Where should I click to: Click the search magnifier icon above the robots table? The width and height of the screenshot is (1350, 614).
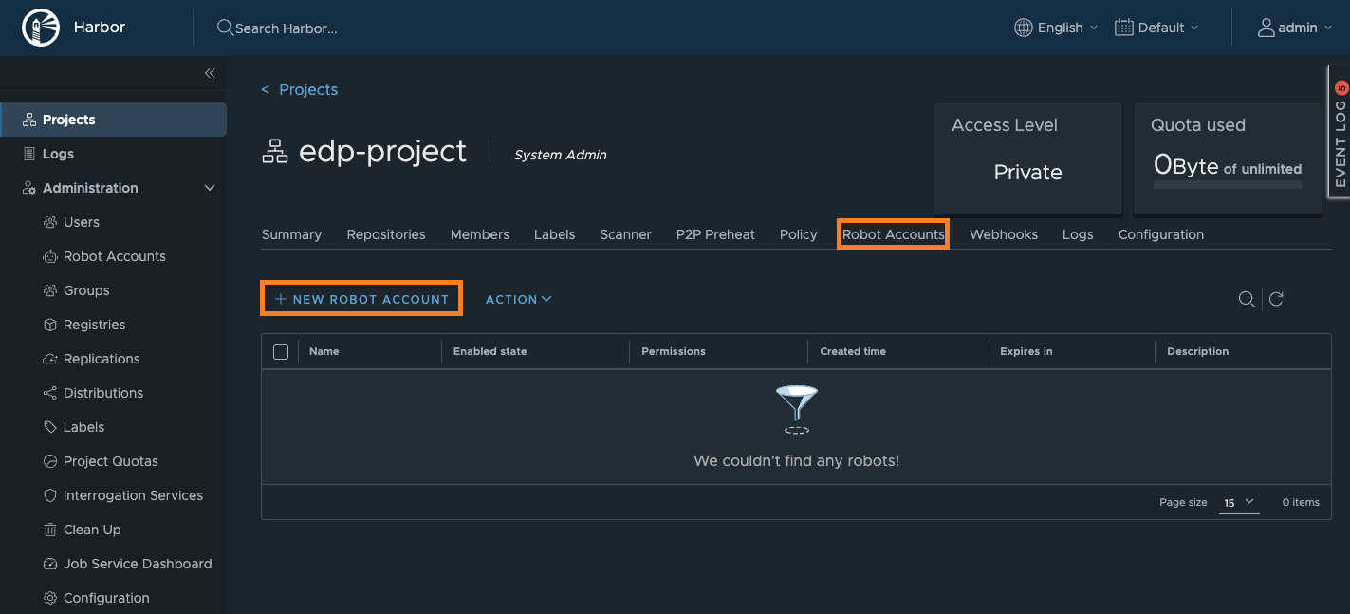coord(1247,299)
